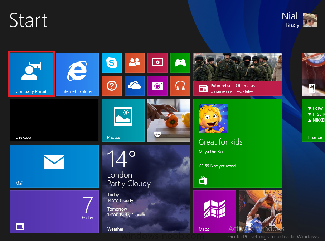The width and height of the screenshot is (325, 241).
Task: Open the Desktop tile
Action: pos(54,120)
